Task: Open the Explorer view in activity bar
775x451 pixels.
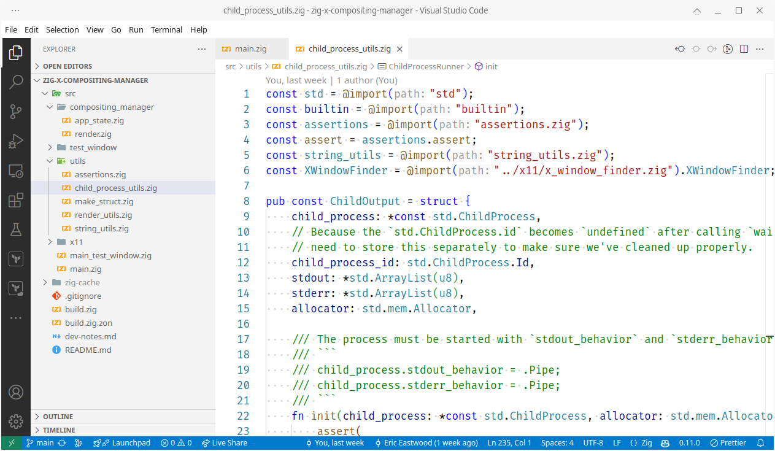Action: pyautogui.click(x=16, y=53)
